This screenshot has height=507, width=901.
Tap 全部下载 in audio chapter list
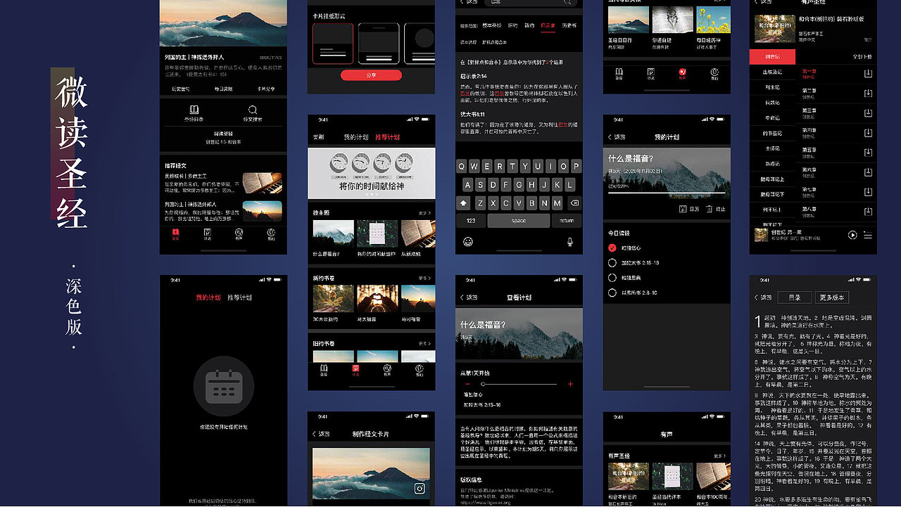pos(862,56)
